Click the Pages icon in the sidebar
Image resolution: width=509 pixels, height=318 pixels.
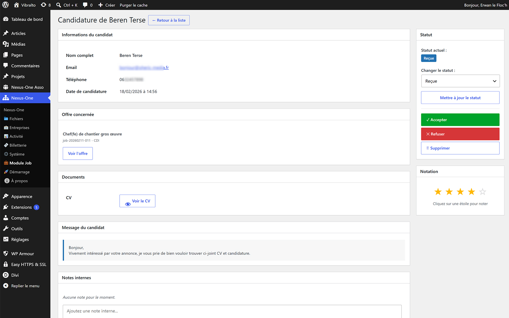coord(6,55)
